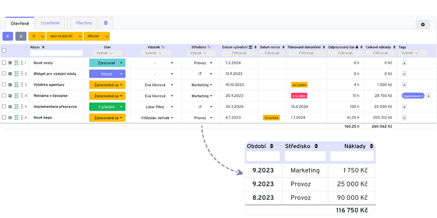Change Zpracovat status of Nové vesty

tap(107, 63)
